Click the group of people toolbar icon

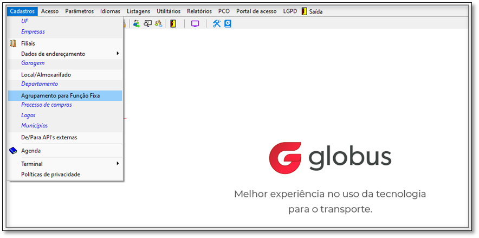pos(158,23)
